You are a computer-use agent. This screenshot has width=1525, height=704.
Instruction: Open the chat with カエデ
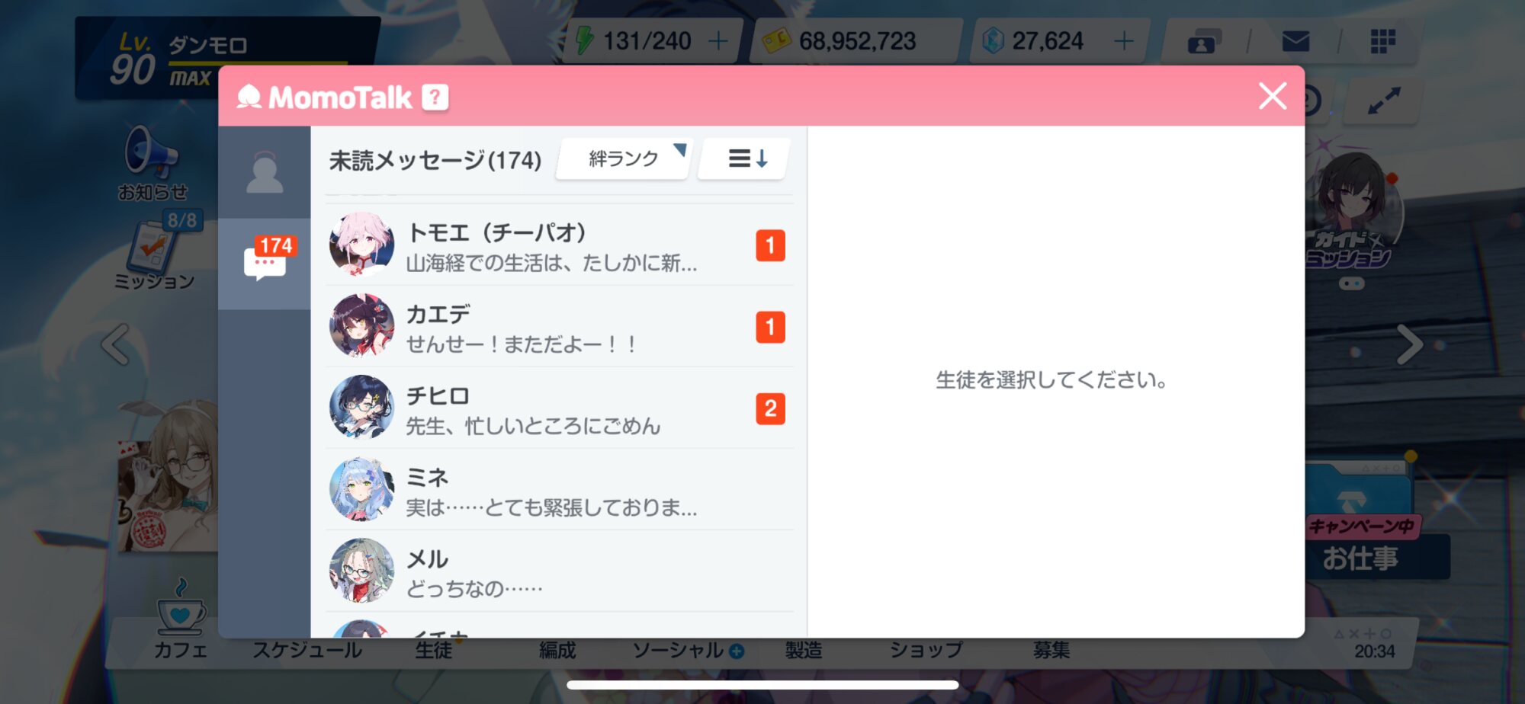[x=560, y=327]
